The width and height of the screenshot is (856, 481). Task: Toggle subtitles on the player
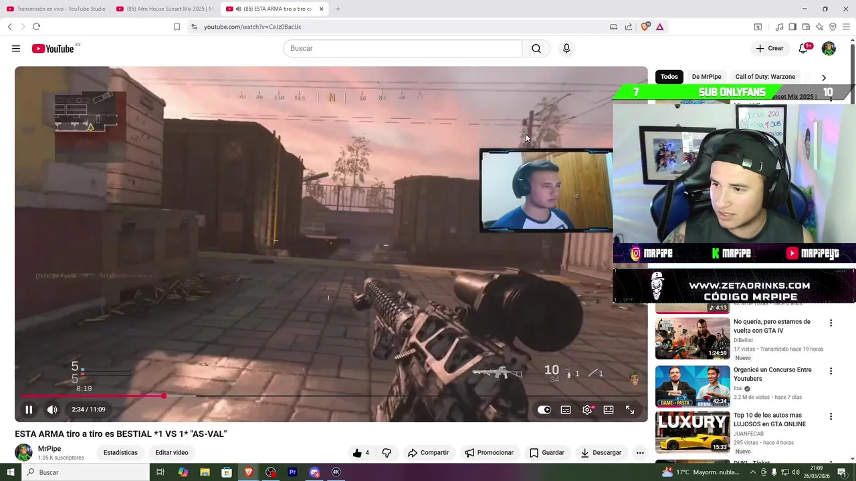(566, 410)
